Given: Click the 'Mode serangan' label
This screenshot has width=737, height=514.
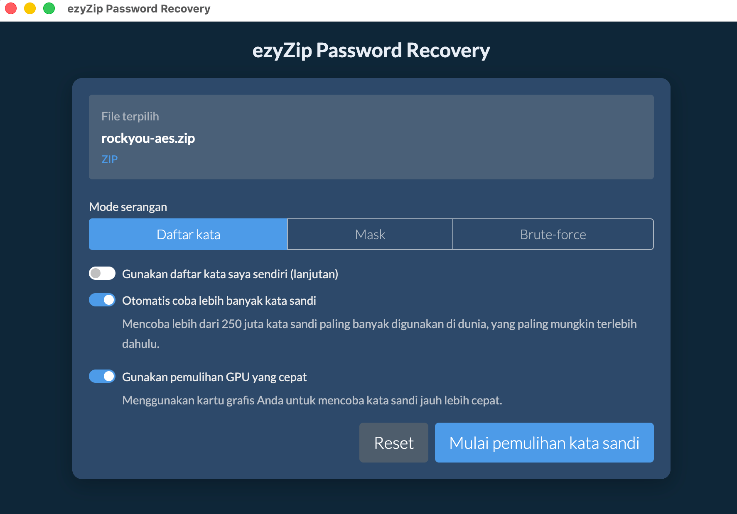Looking at the screenshot, I should pyautogui.click(x=128, y=207).
